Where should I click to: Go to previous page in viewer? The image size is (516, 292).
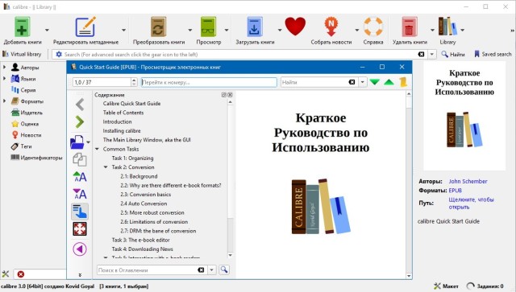click(x=80, y=105)
